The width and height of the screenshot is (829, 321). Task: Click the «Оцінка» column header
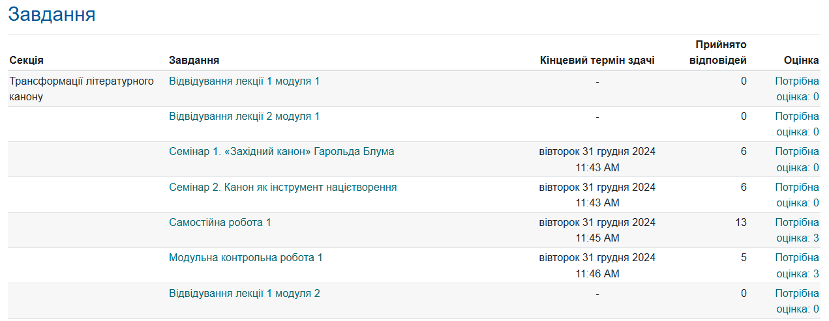coord(801,61)
